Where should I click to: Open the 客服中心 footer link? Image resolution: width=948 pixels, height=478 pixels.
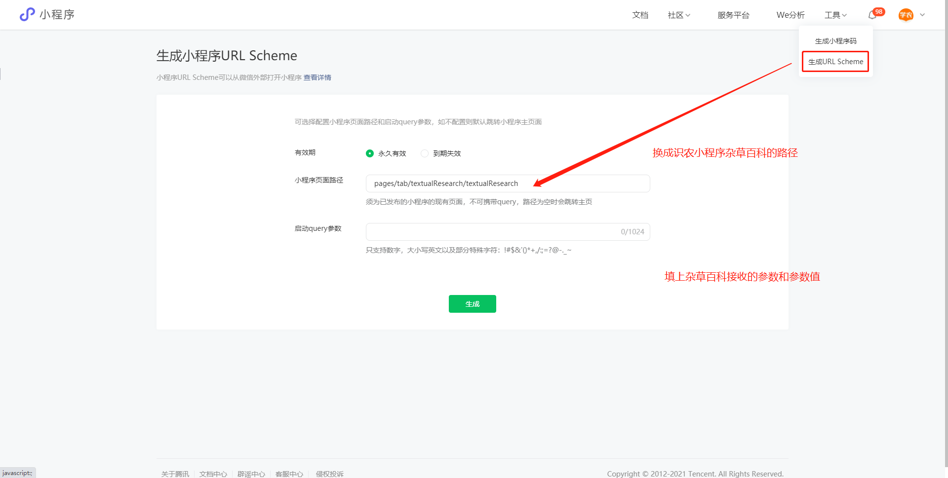point(289,474)
